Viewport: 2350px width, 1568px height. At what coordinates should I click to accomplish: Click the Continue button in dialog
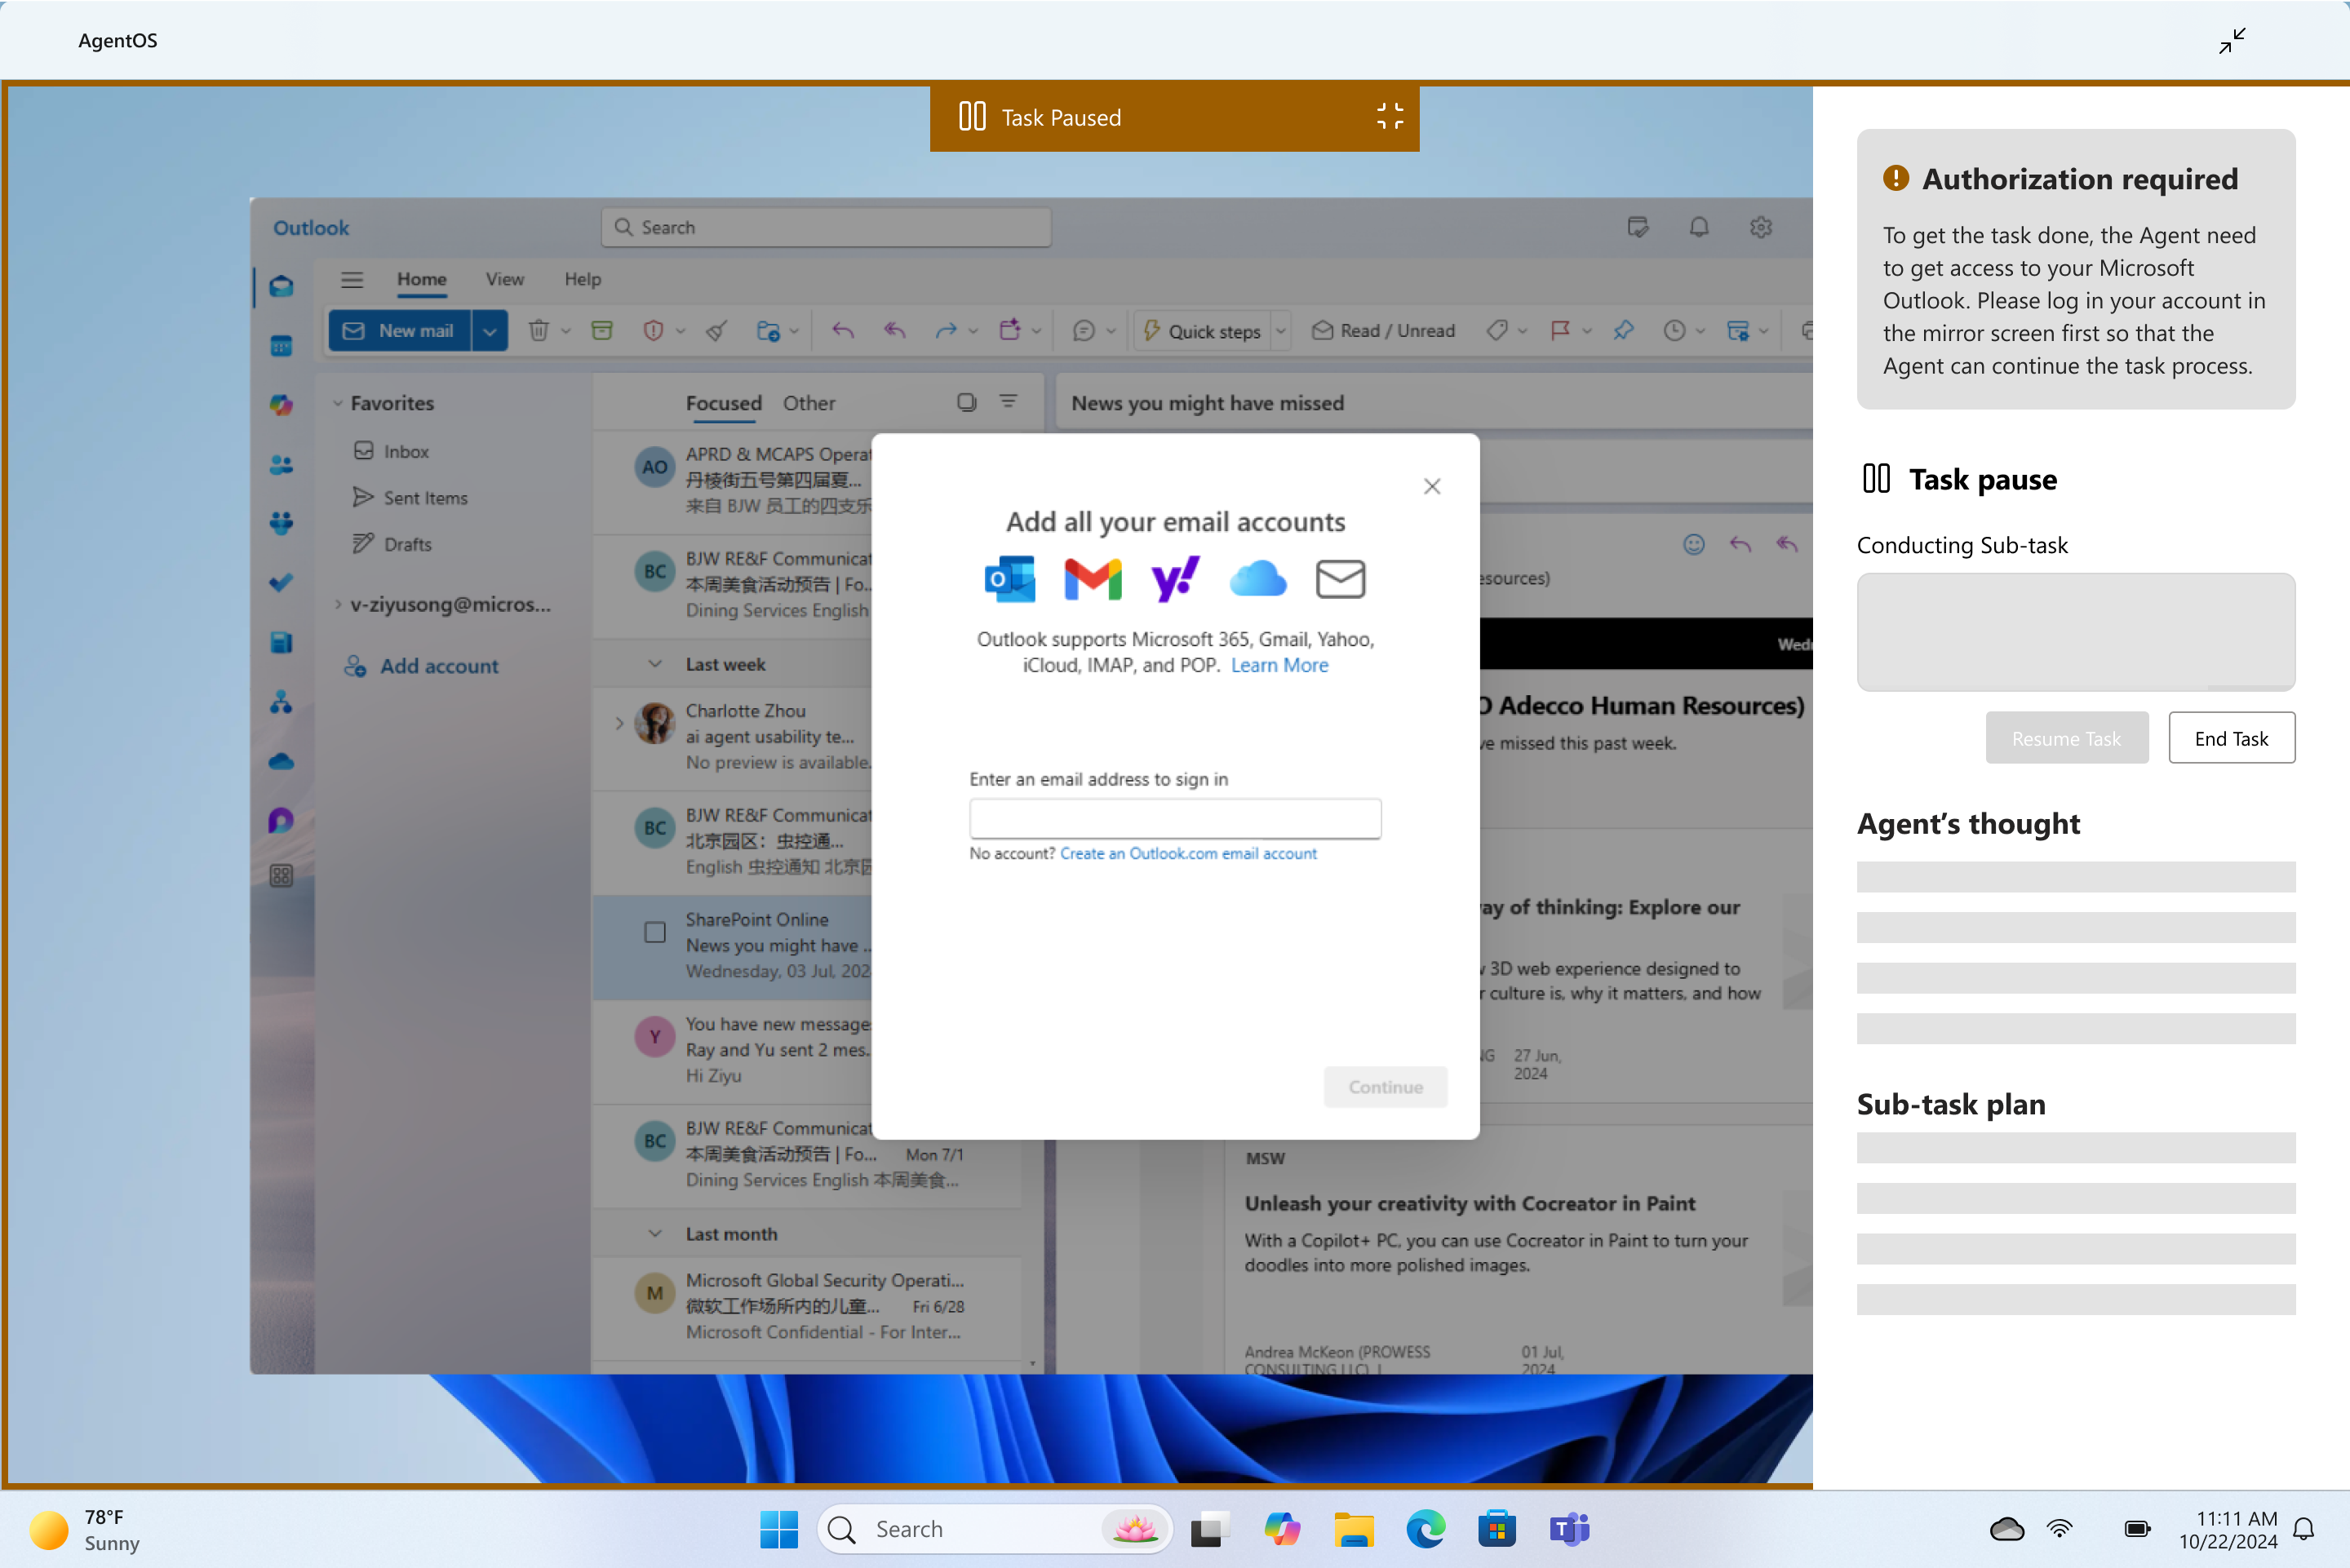pyautogui.click(x=1385, y=1087)
